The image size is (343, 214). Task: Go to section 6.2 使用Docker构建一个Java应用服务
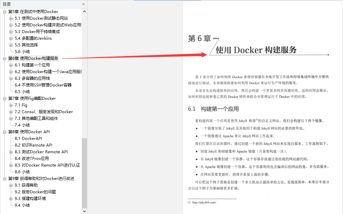pyautogui.click(x=48, y=72)
